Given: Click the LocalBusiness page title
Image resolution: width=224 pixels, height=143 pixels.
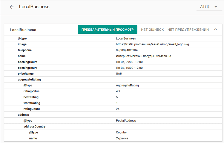Looking at the screenshot, I should (34, 7).
